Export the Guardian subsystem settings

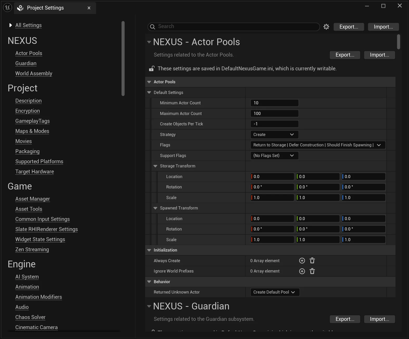pos(345,319)
